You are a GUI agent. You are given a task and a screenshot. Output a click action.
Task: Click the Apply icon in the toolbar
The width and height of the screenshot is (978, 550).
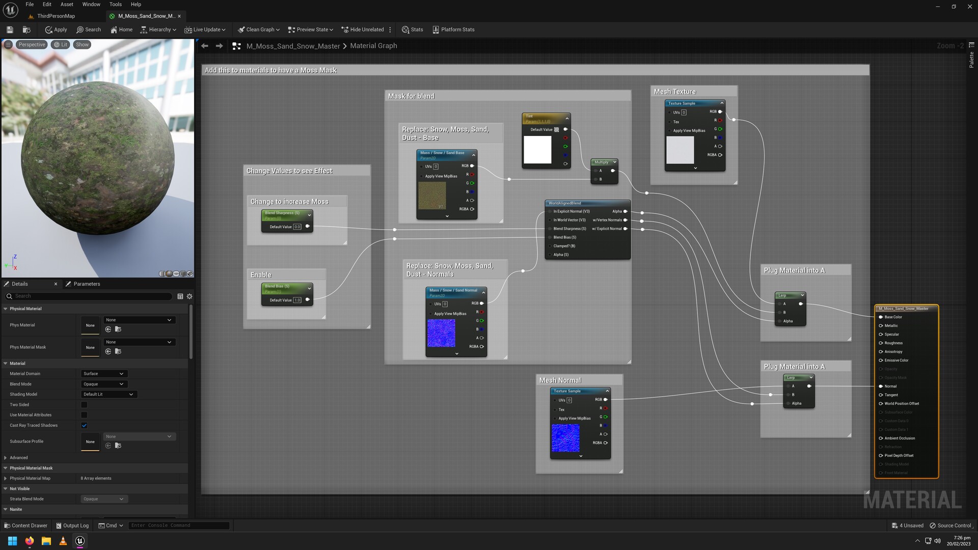pyautogui.click(x=55, y=29)
